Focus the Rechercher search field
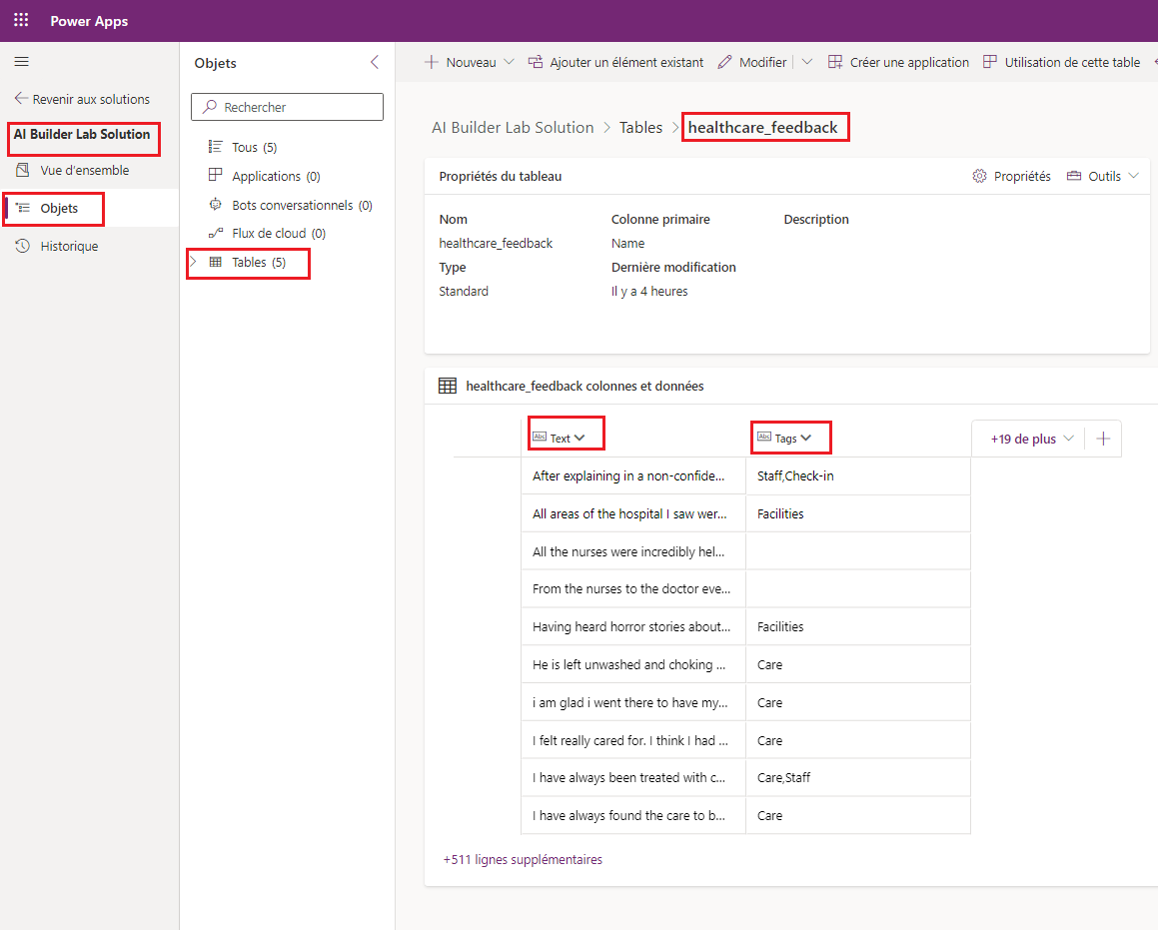The height and width of the screenshot is (930, 1158). pos(287,107)
